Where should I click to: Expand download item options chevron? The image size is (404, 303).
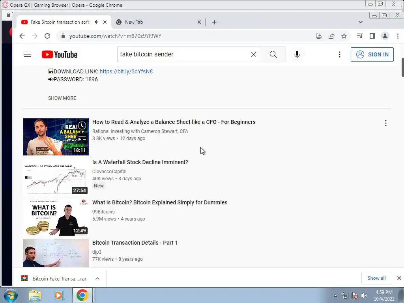pos(97,279)
